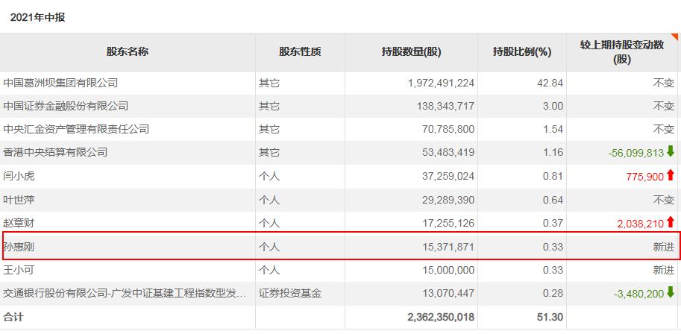Click the red up arrow beside 775,900

point(670,175)
